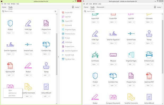Click the vertical scrollbar in Reader window
Image resolution: width=164 pixels, height=105 pixels.
(162, 47)
